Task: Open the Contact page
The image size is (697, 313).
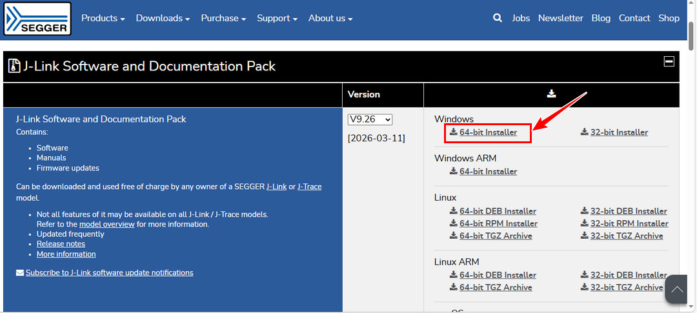Action: (x=634, y=18)
